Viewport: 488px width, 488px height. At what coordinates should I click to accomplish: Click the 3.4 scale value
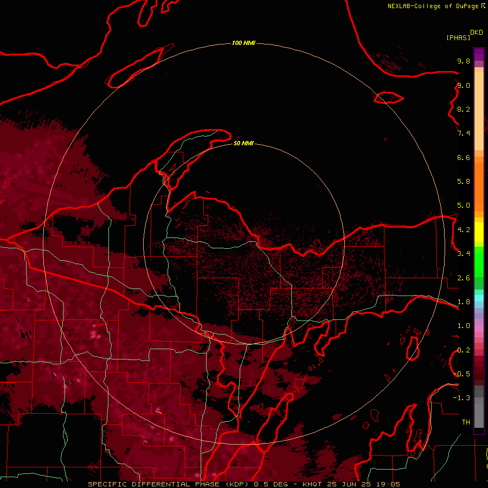point(464,254)
